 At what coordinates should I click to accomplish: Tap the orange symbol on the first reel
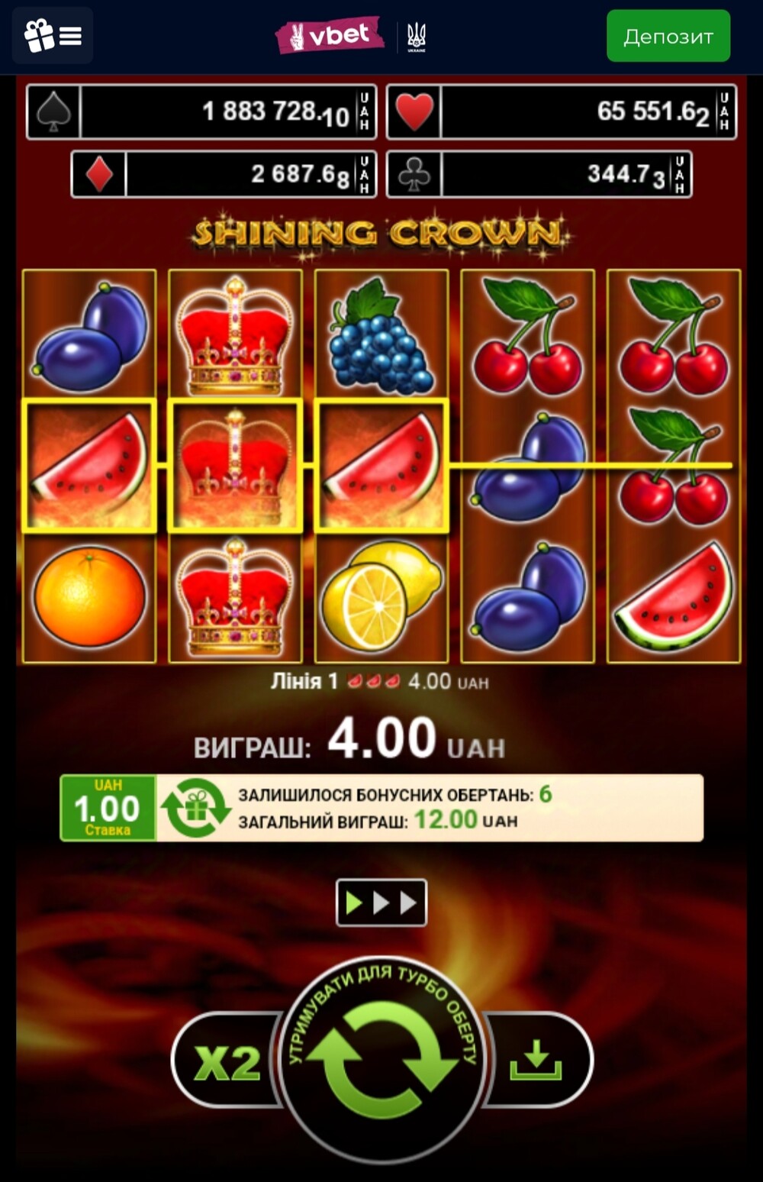coord(89,597)
